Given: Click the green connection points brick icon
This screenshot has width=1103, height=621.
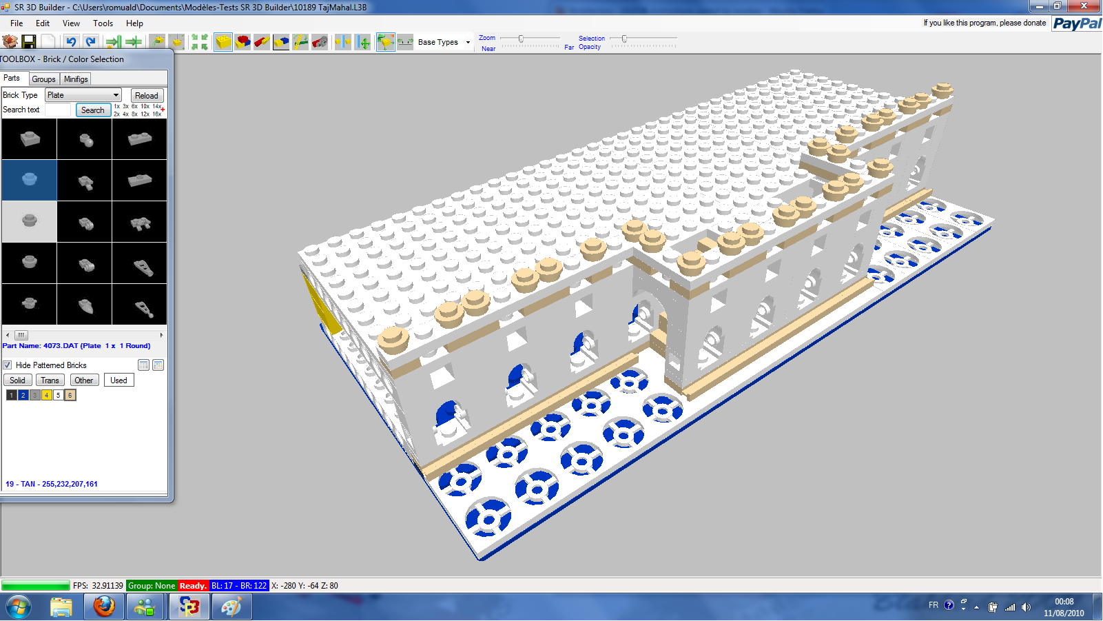Looking at the screenshot, I should [x=386, y=42].
